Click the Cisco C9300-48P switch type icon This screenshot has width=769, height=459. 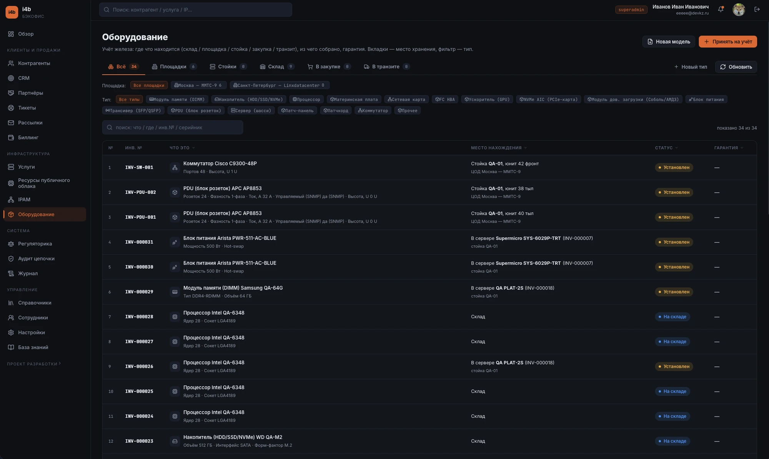175,168
